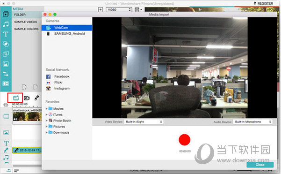Select the Text/Titles sidebar icon
Viewport: 281px width, 174px height.
(x=6, y=34)
